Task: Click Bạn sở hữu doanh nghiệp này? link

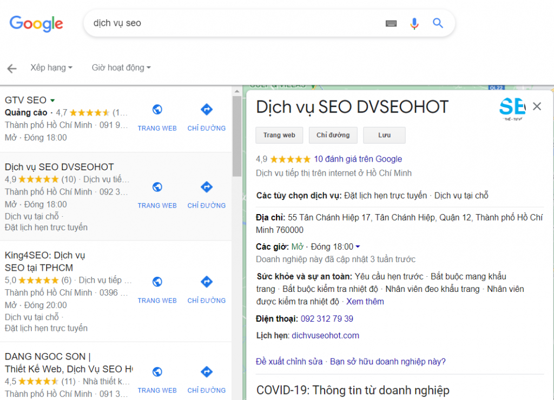Action: click(387, 362)
